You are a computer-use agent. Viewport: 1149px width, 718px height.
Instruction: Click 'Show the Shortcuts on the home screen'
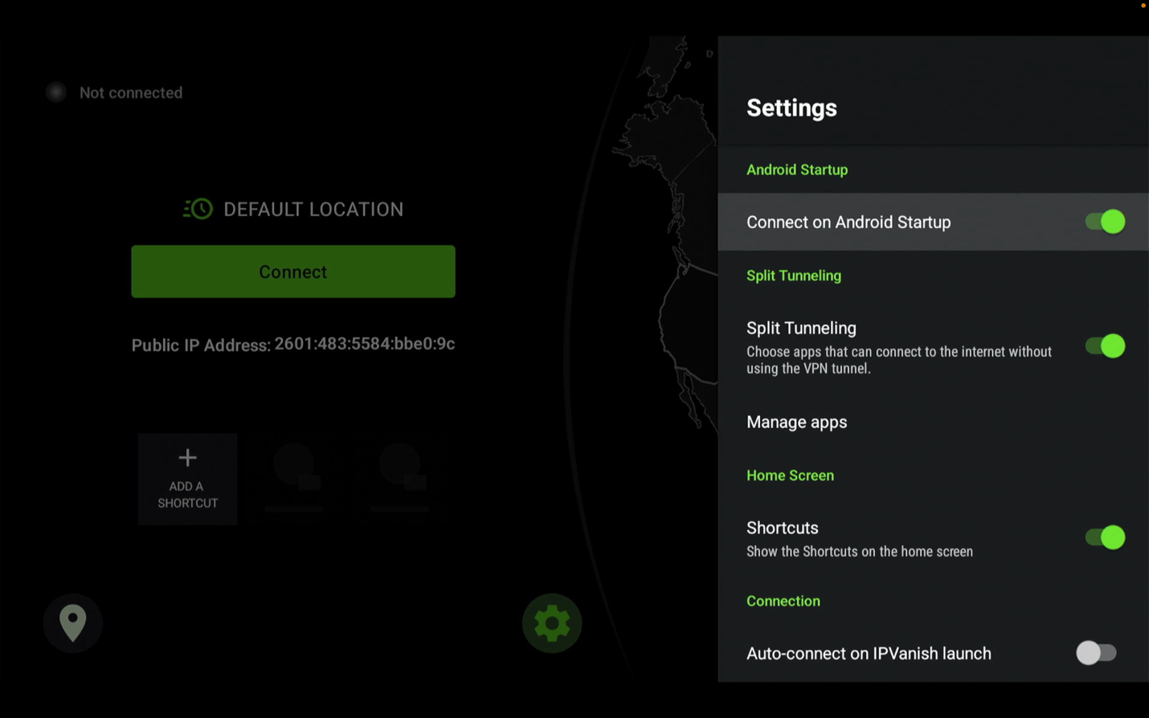click(860, 552)
